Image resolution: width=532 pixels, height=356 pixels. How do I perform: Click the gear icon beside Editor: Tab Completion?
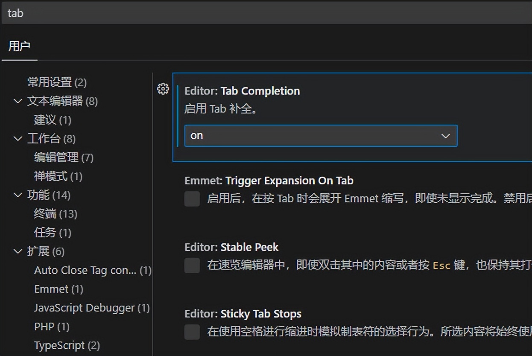tap(163, 89)
